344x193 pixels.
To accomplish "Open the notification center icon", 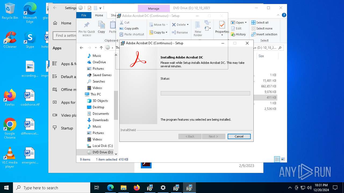I will 335,188.
